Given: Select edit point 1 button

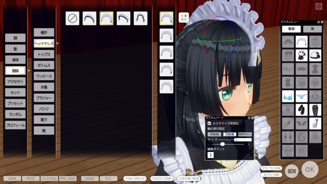Looking at the screenshot, I should tap(210, 155).
